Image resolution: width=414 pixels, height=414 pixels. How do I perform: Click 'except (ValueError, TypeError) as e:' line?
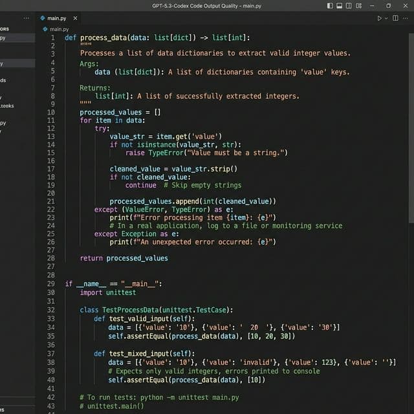coord(164,210)
